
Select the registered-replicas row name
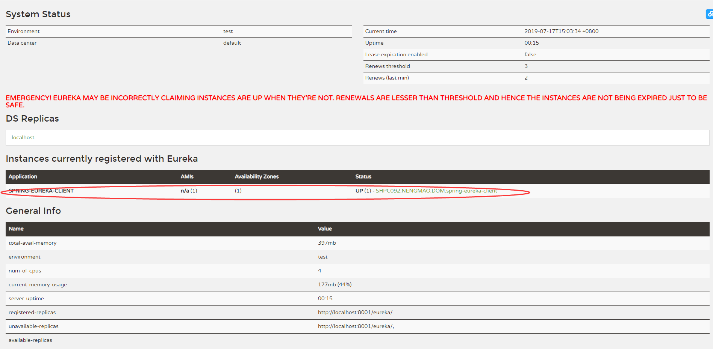[x=32, y=312]
